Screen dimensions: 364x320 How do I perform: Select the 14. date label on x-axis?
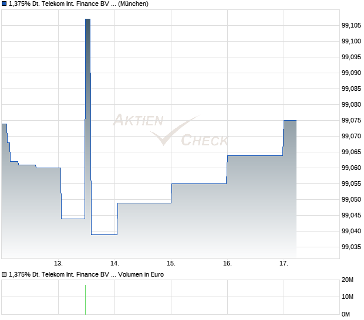tap(114, 264)
